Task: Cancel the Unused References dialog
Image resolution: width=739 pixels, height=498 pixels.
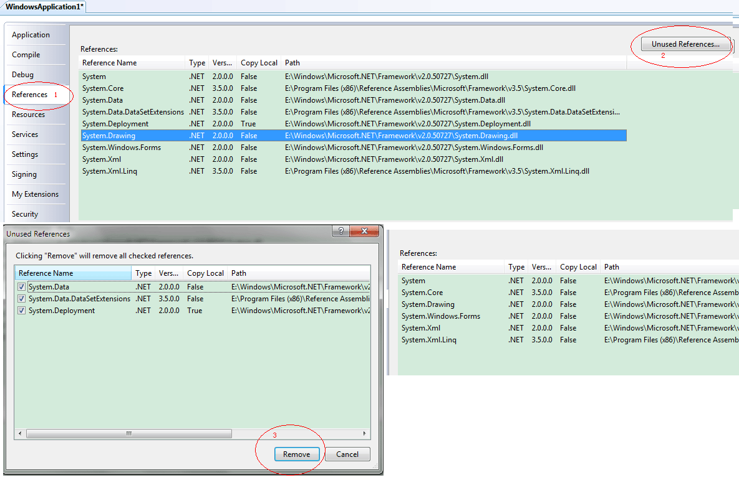Action: coord(347,454)
